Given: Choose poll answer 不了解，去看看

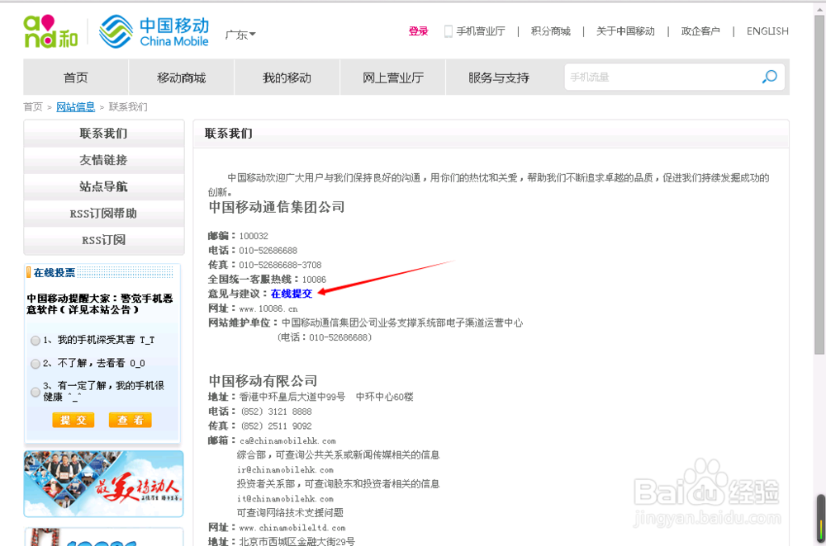Looking at the screenshot, I should pos(35,362).
